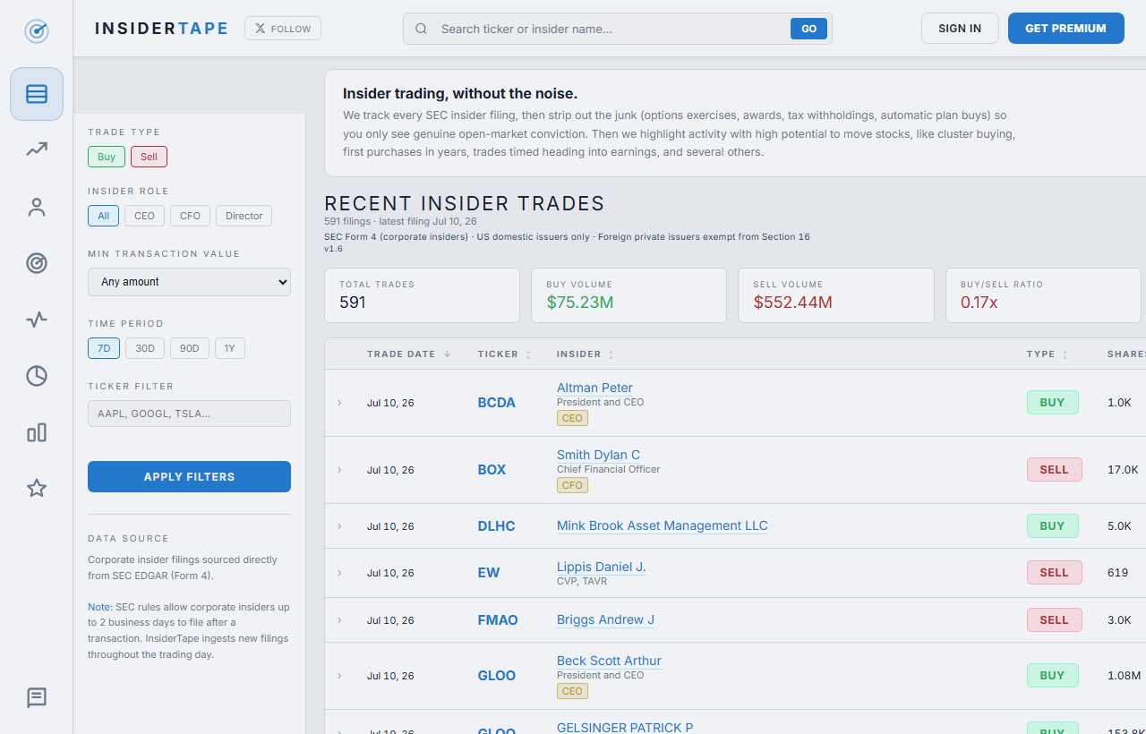Open Altman Peter insider profile
Screen dimensions: 1146x734
coord(594,388)
